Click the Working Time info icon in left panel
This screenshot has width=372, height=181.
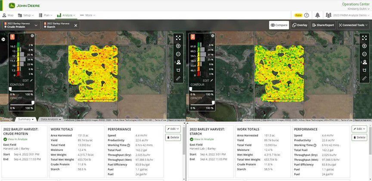point(129,145)
